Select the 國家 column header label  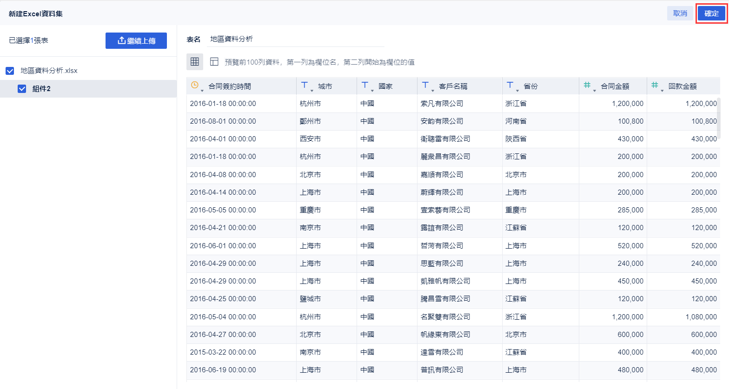click(x=385, y=86)
